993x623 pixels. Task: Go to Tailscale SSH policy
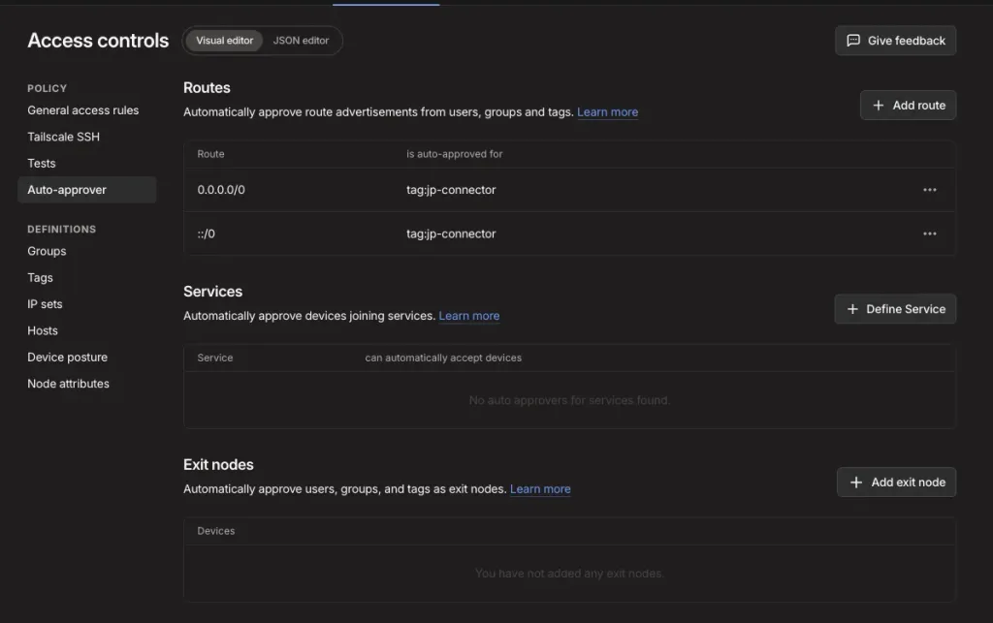click(63, 137)
